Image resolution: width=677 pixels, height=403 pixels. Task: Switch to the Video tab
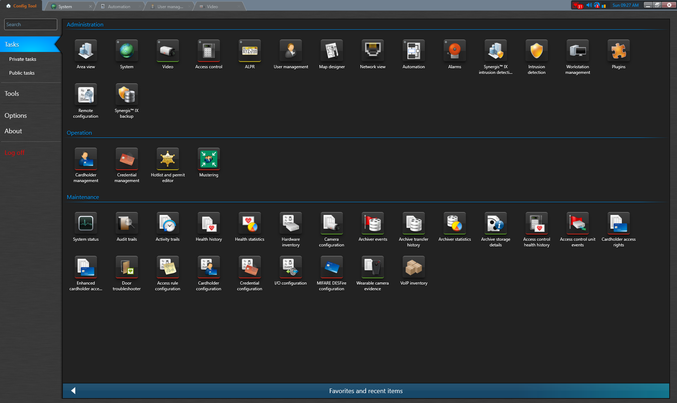point(212,6)
